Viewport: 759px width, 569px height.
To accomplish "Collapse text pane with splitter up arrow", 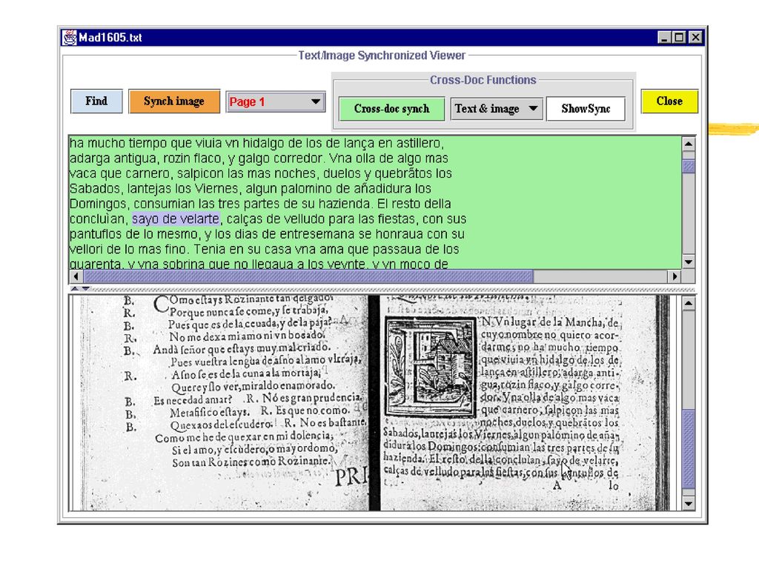I will pyautogui.click(x=75, y=289).
